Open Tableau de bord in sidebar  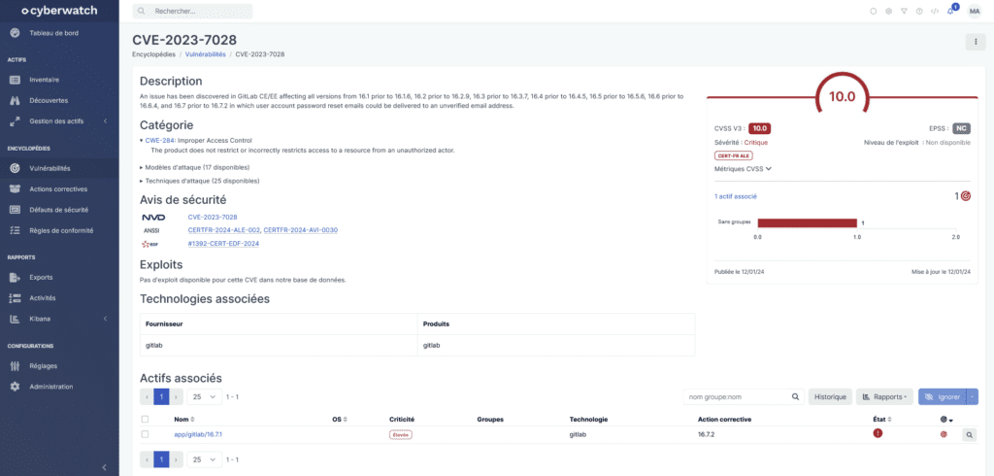(54, 33)
